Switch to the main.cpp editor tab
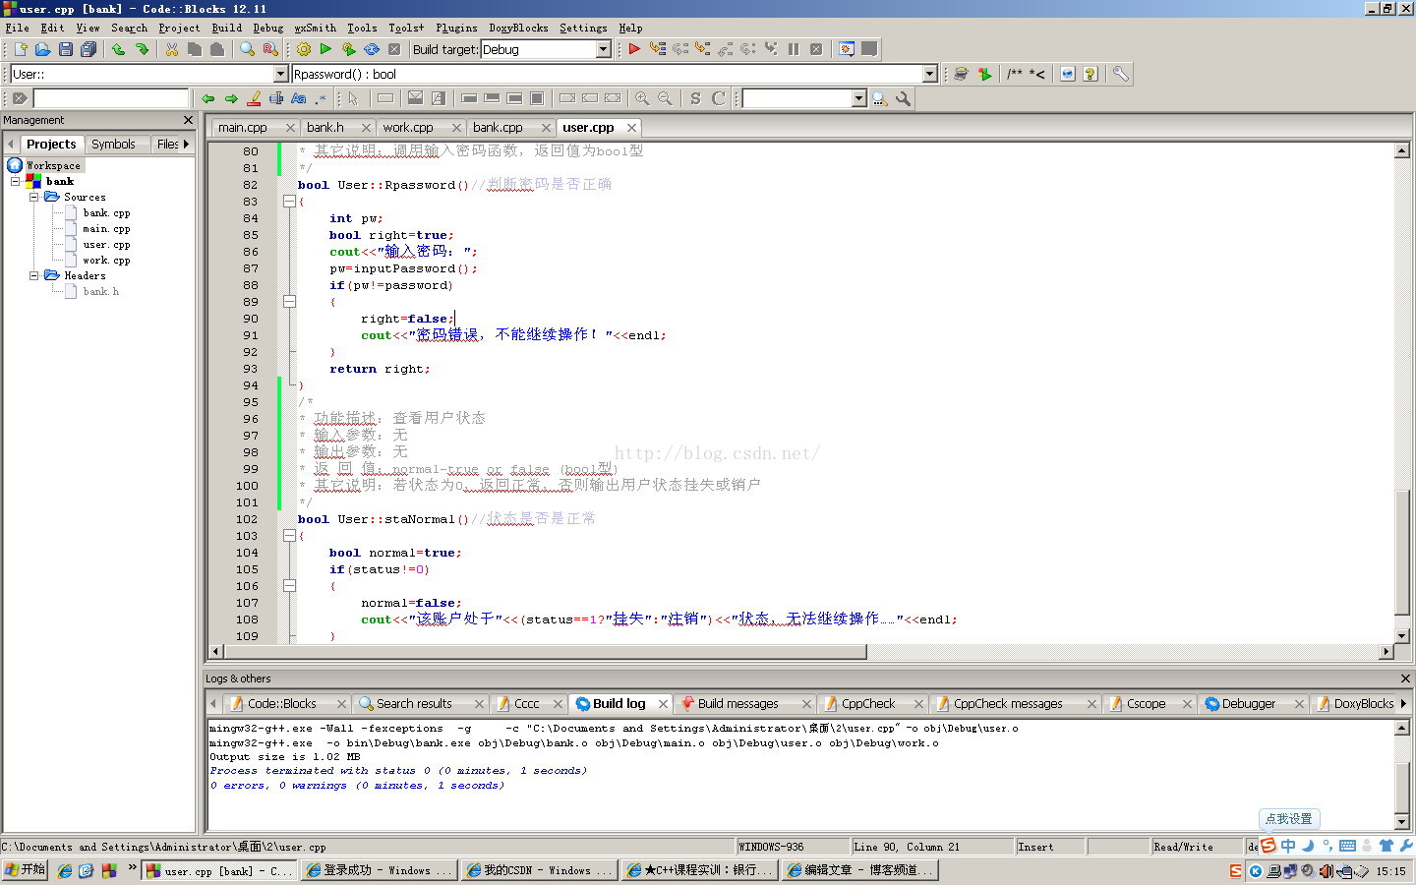1416x885 pixels. pos(243,127)
